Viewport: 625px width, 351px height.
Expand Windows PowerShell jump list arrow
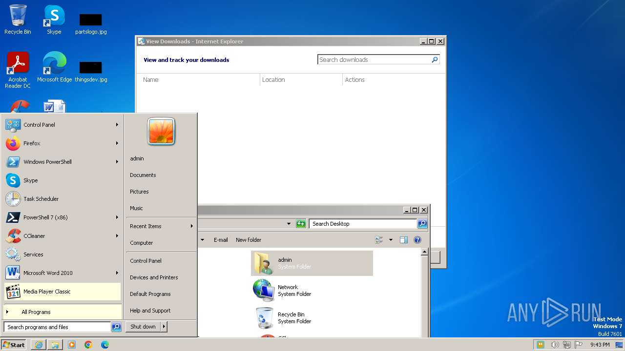click(117, 162)
